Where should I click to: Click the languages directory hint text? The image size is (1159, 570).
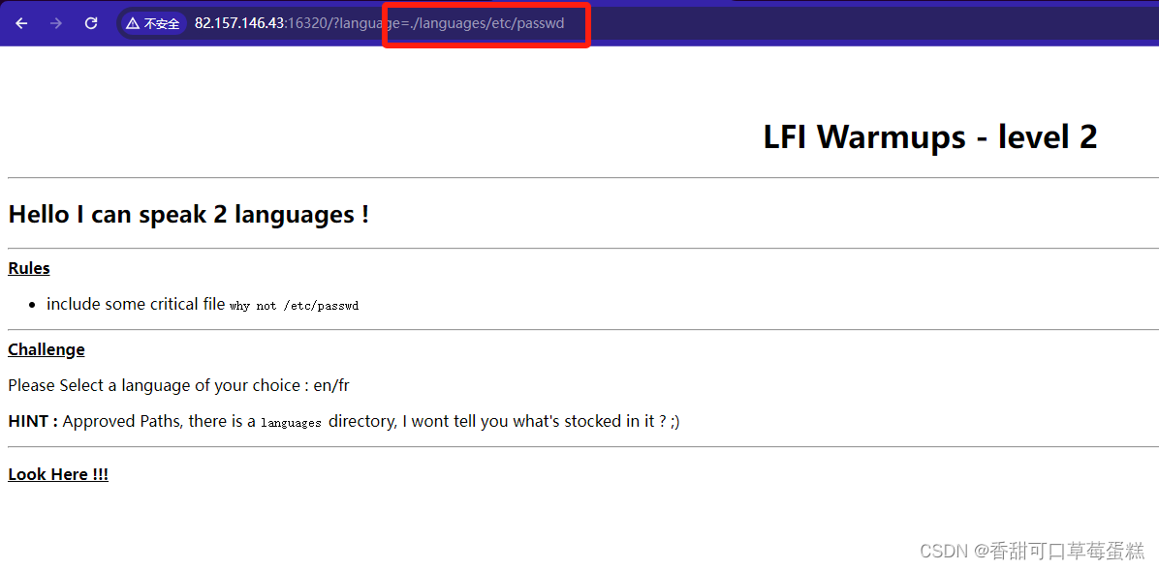tap(291, 422)
